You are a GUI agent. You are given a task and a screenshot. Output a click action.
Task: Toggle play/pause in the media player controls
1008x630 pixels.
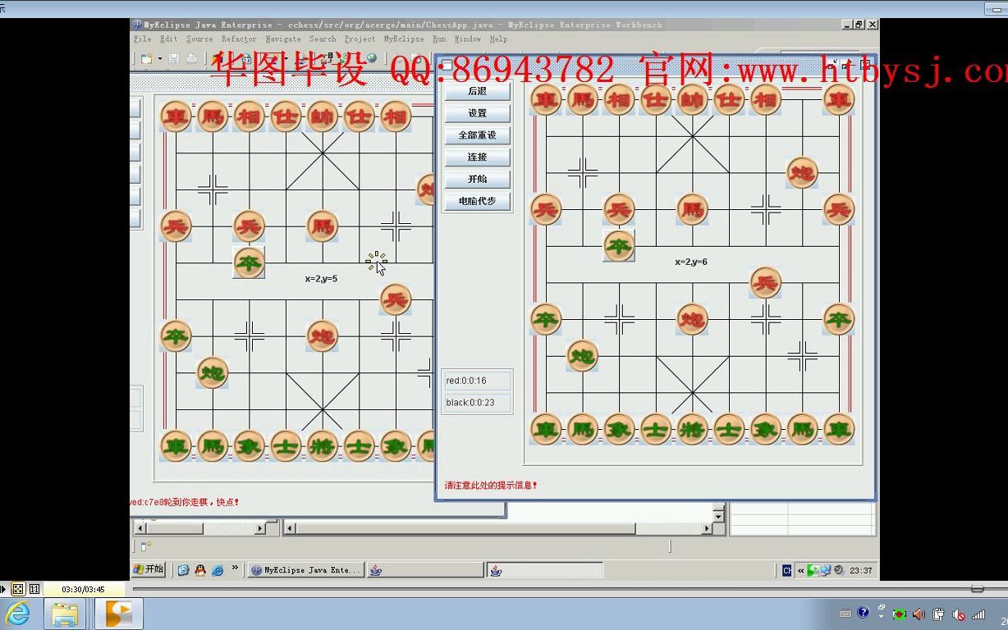[x=5, y=589]
